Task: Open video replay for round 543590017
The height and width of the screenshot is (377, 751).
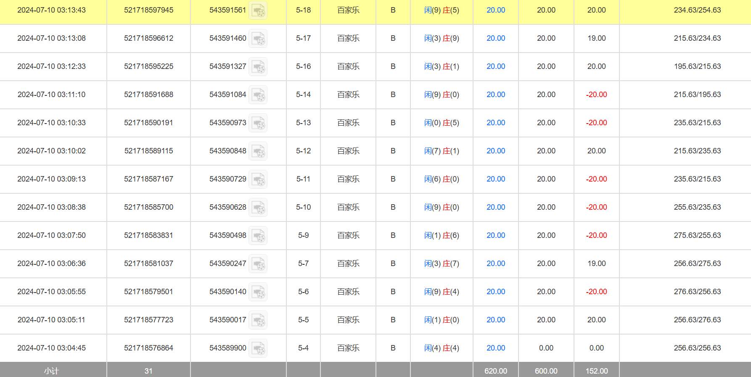Action: click(258, 320)
